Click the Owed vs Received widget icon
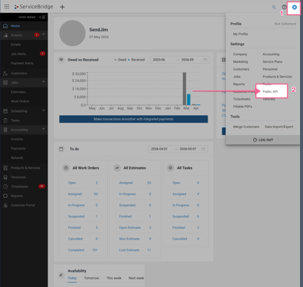Image resolution: width=303 pixels, height=287 pixels. [x=61, y=60]
